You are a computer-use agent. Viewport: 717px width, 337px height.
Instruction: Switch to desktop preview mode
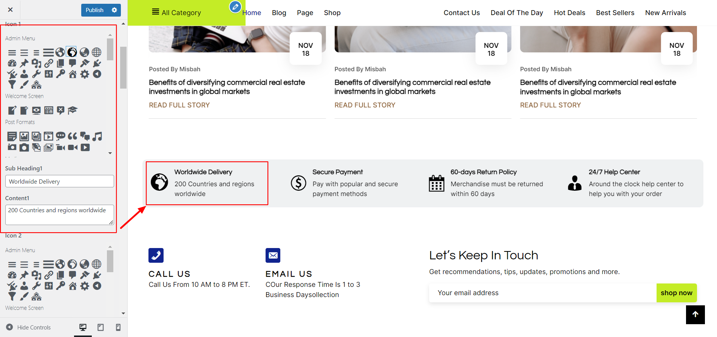(83, 327)
